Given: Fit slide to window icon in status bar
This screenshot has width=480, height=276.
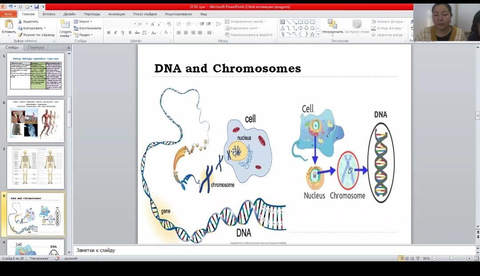Looking at the screenshot, I should pos(476,259).
